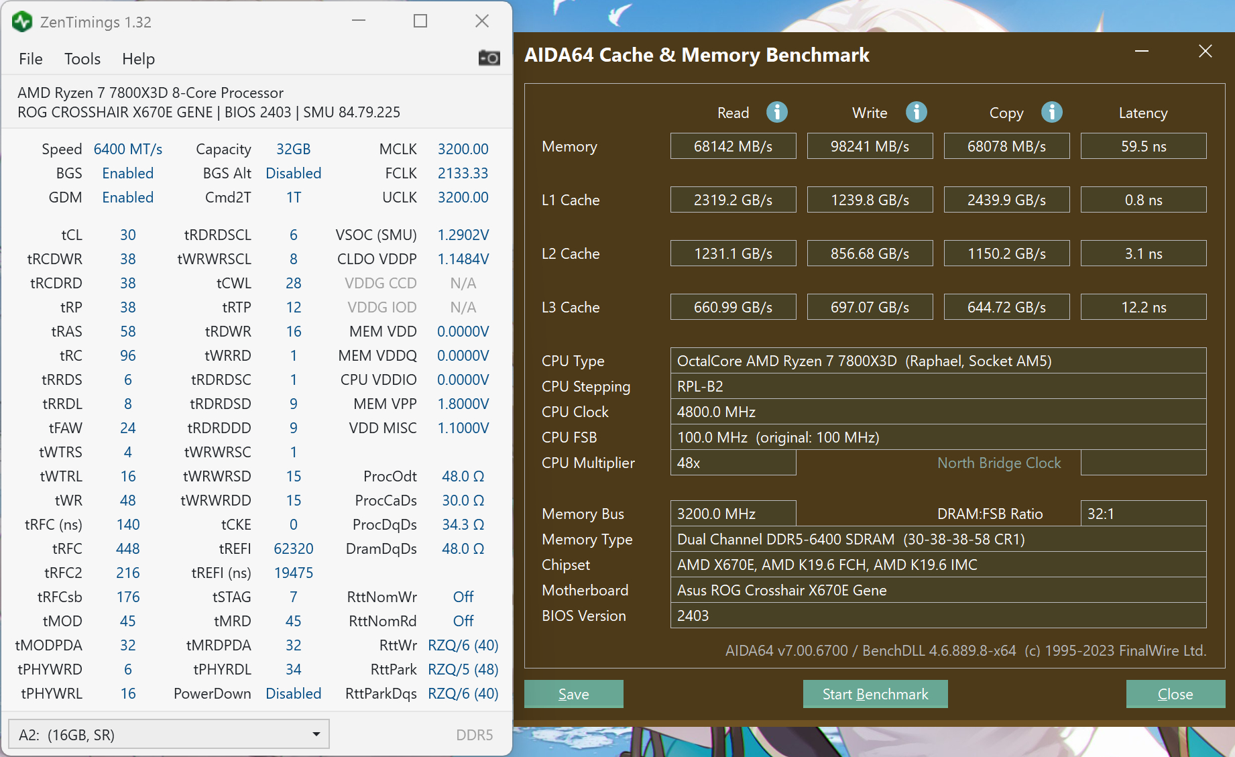
Task: Click L2 Cache Read value 1231.1 GB/s
Action: (x=733, y=253)
